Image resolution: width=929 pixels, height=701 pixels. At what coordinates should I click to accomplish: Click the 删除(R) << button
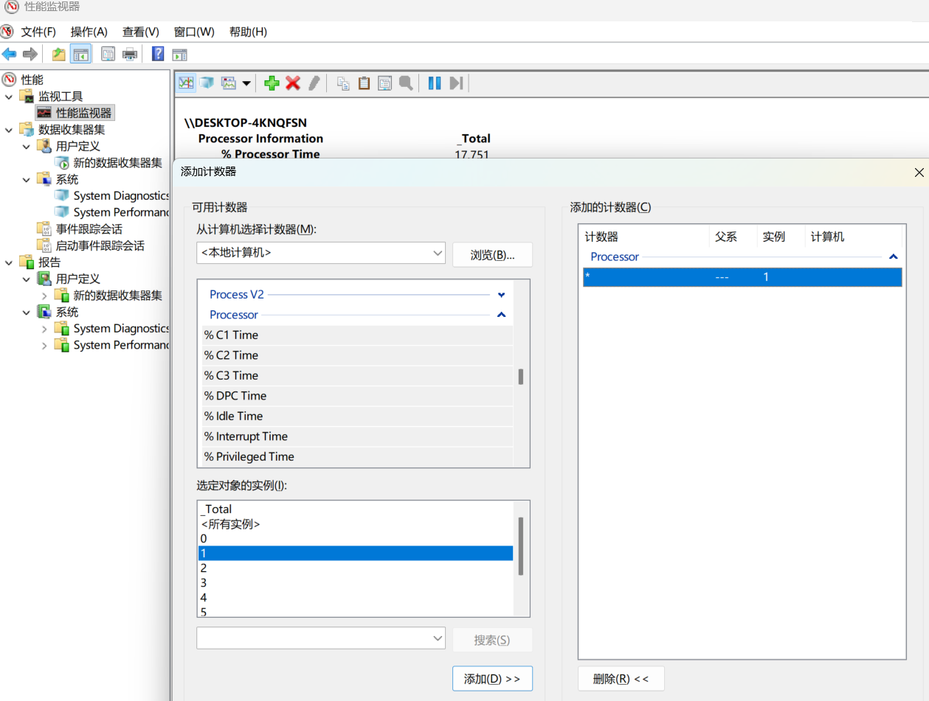click(x=621, y=679)
